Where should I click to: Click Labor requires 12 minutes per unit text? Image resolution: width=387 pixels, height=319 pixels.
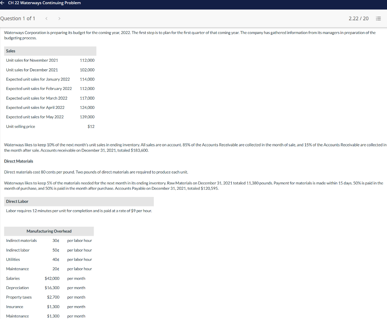[x=79, y=211]
